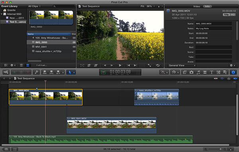
Task: Click the Event Browser search field
Action: pyautogui.click(x=64, y=6)
